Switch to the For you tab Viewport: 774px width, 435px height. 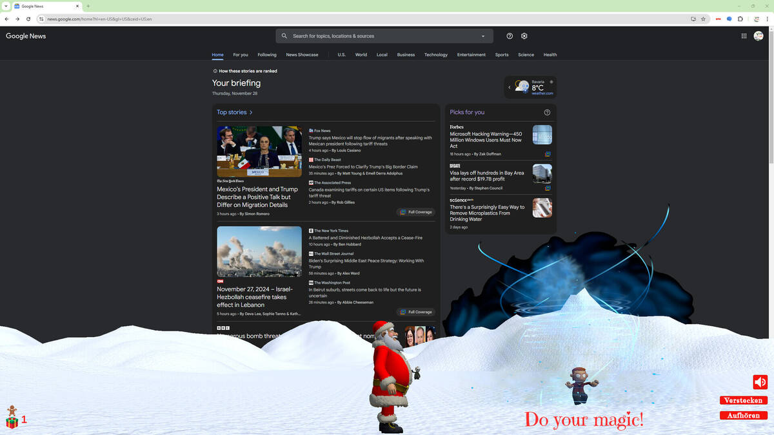(x=241, y=55)
